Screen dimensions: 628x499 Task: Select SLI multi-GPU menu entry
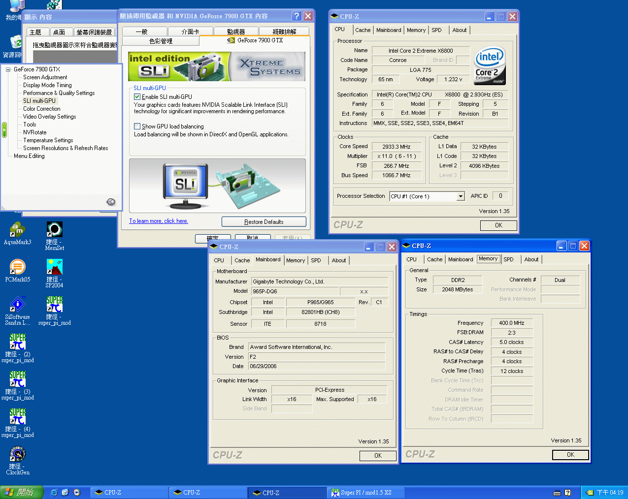39,101
